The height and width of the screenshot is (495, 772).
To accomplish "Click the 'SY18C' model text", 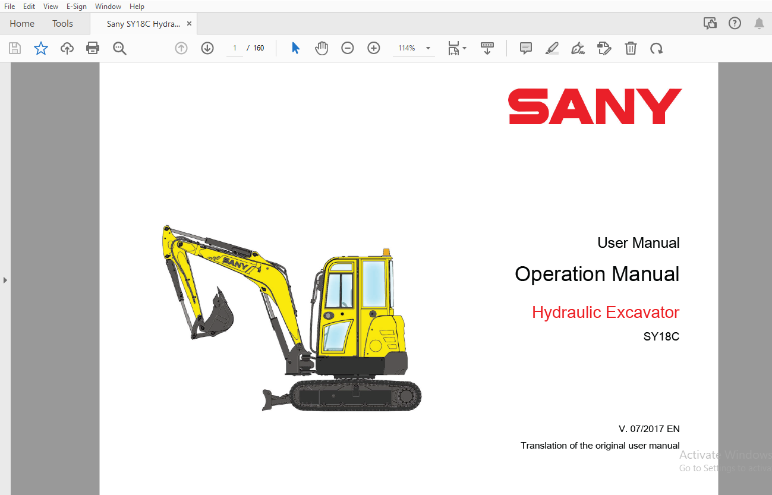I will click(x=661, y=336).
